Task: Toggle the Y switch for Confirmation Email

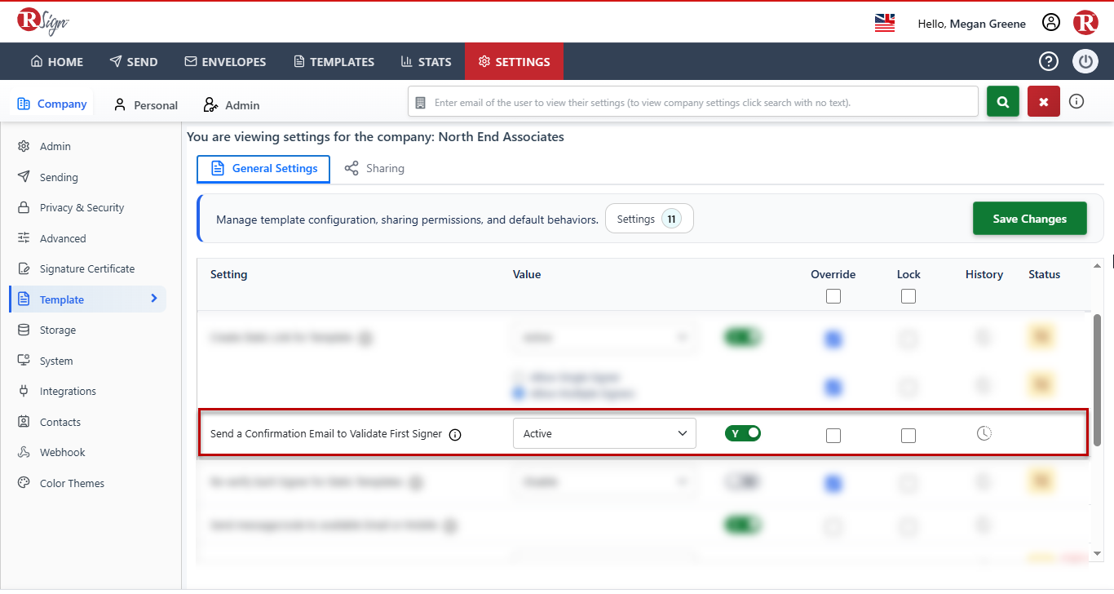Action: click(x=743, y=433)
